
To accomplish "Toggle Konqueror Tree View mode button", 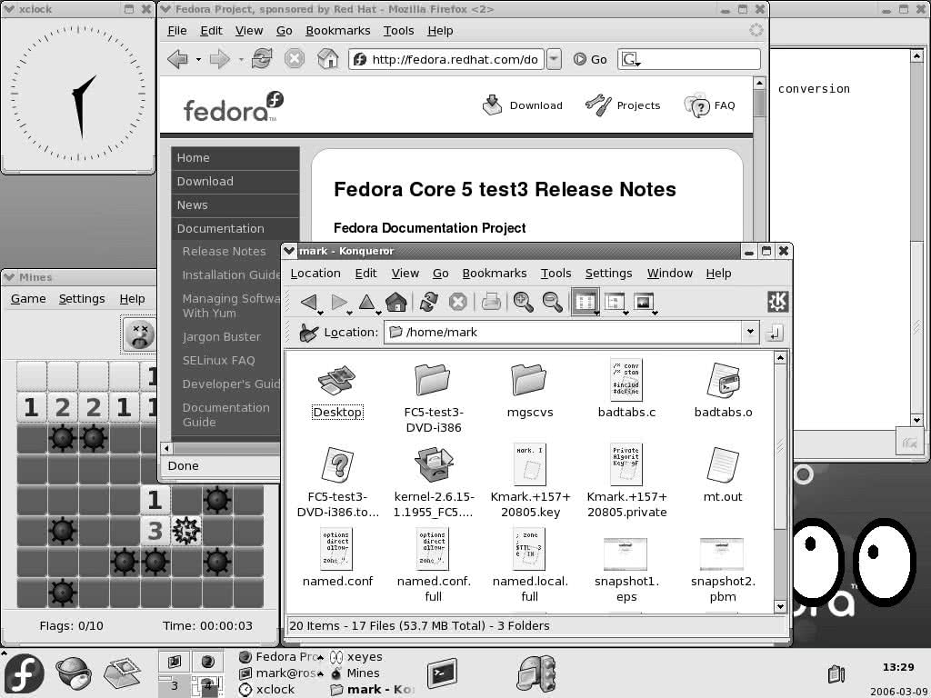I will click(615, 302).
